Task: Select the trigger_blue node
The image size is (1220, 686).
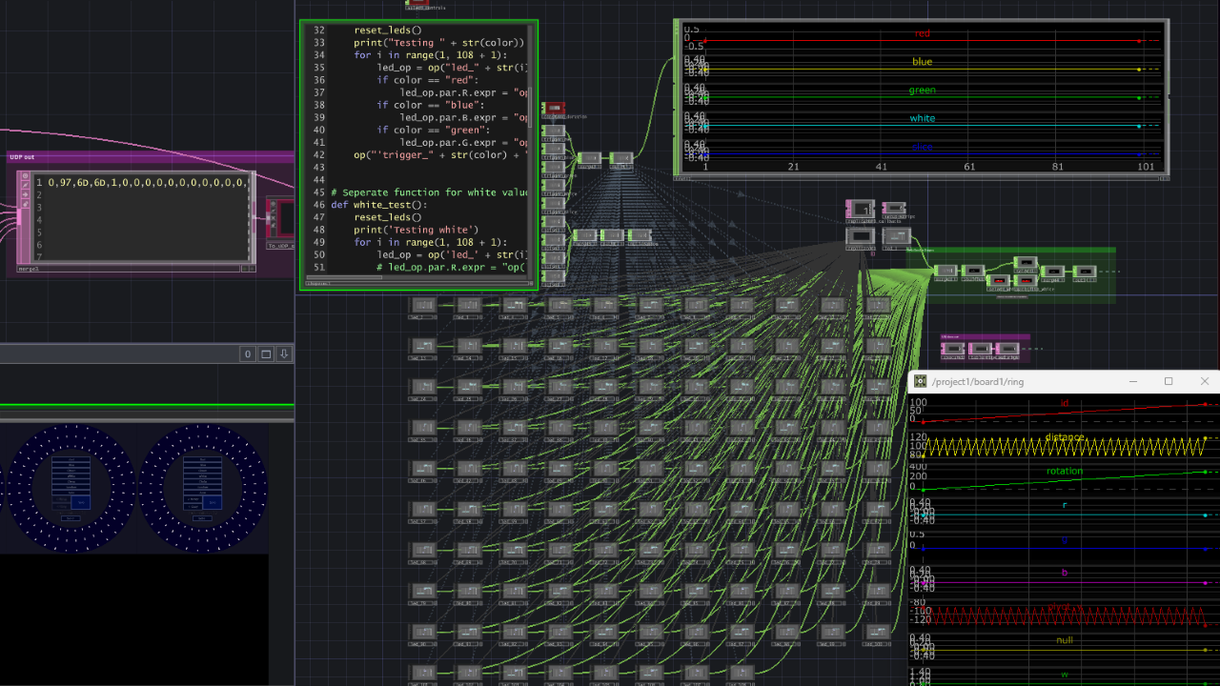Action: click(554, 150)
